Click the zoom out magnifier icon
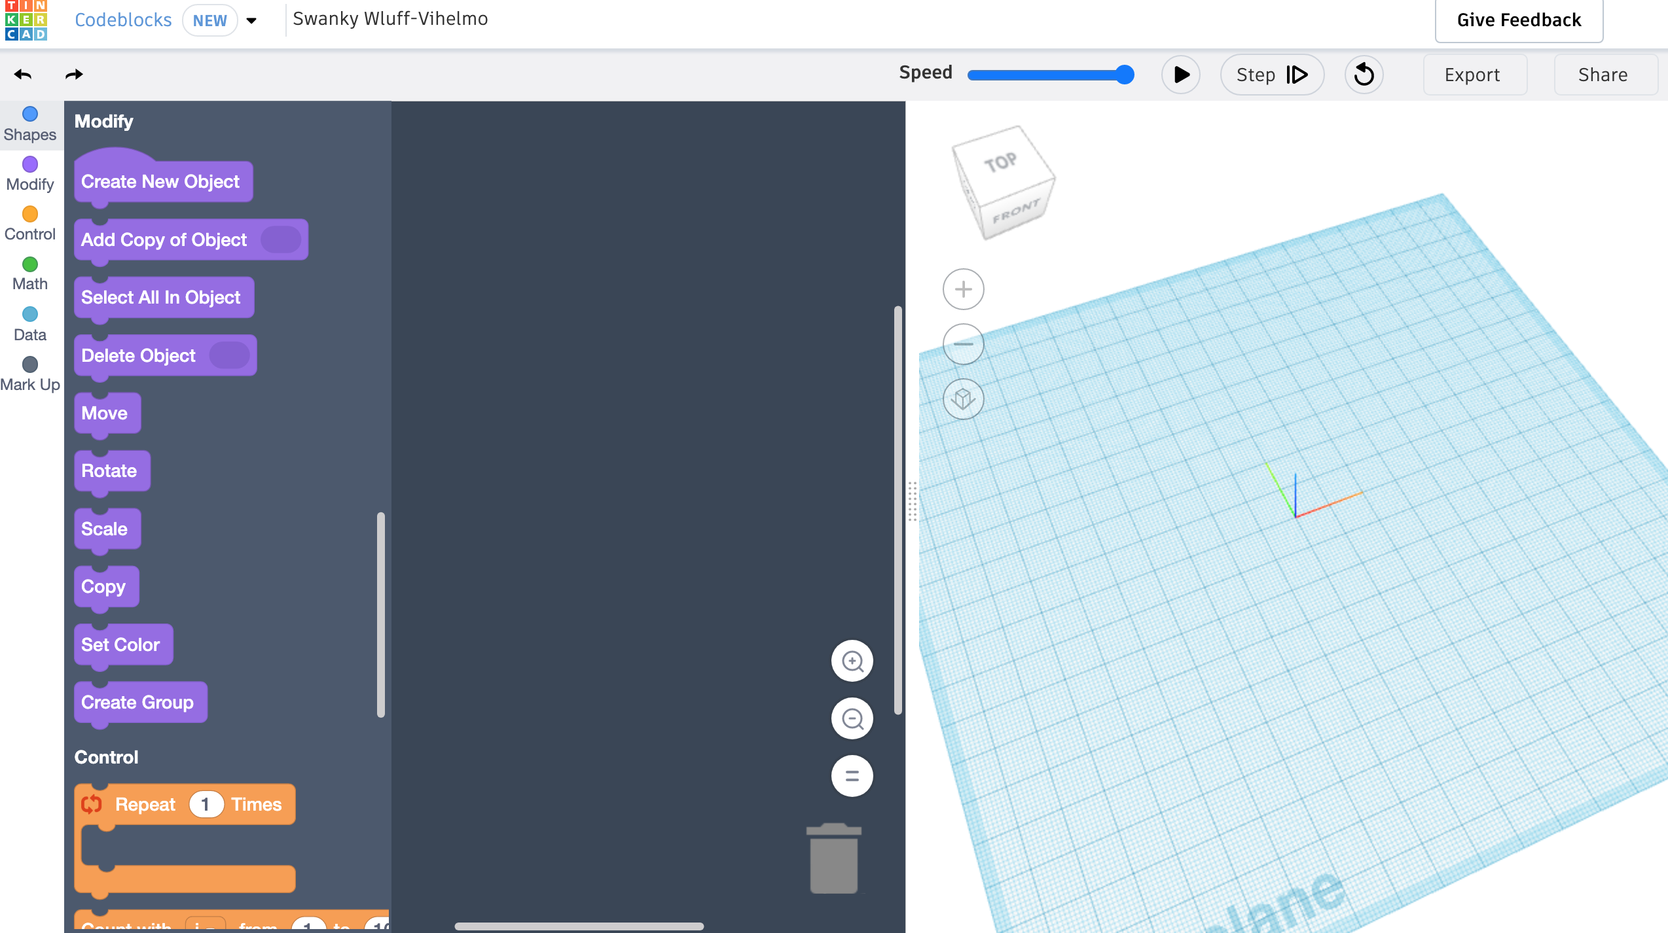The image size is (1668, 933). [x=852, y=718]
